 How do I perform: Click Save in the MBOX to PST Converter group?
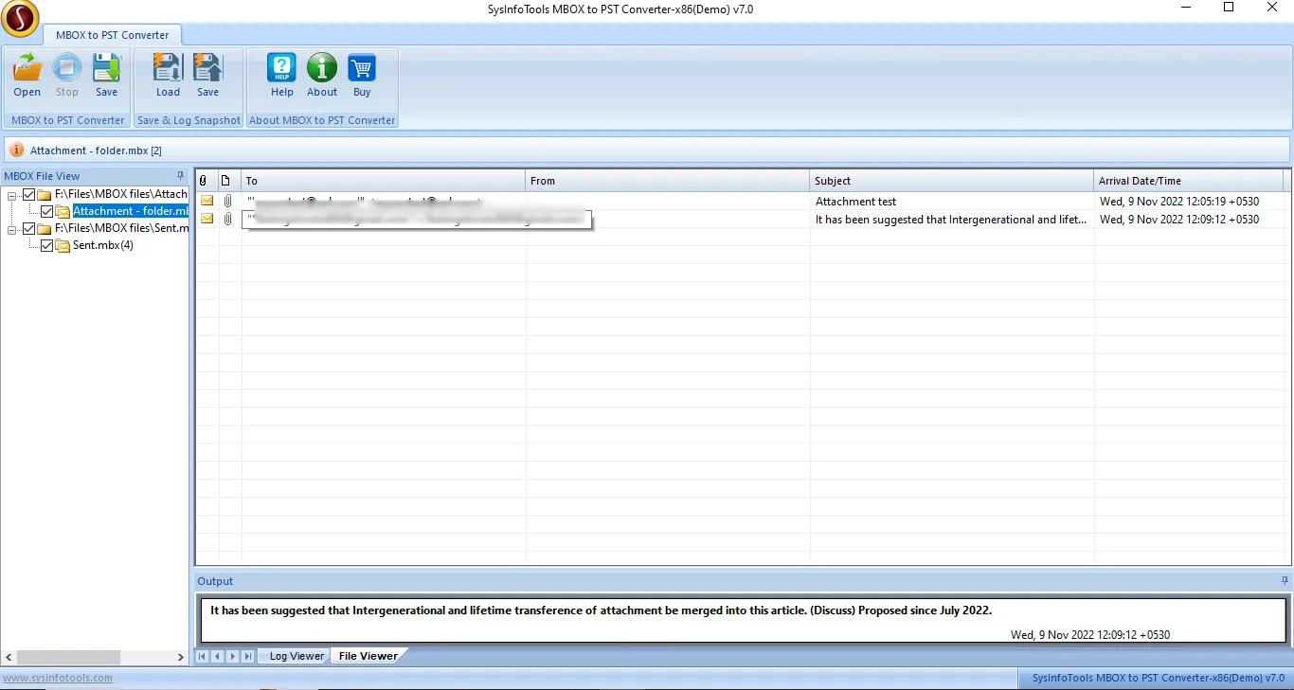107,68
